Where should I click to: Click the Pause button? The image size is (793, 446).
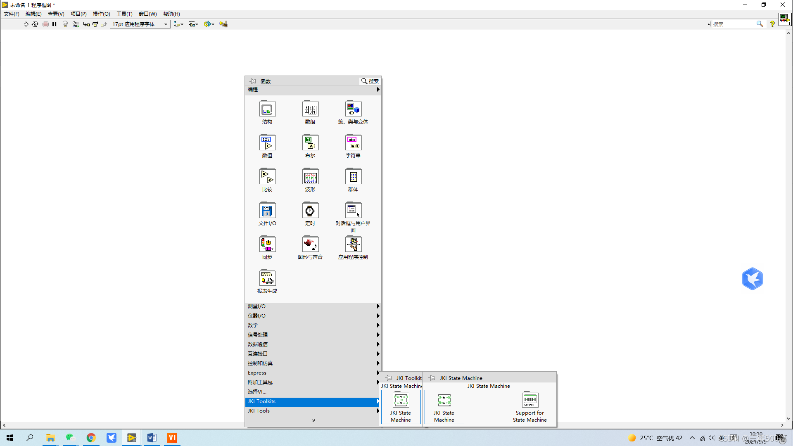[x=55, y=24]
